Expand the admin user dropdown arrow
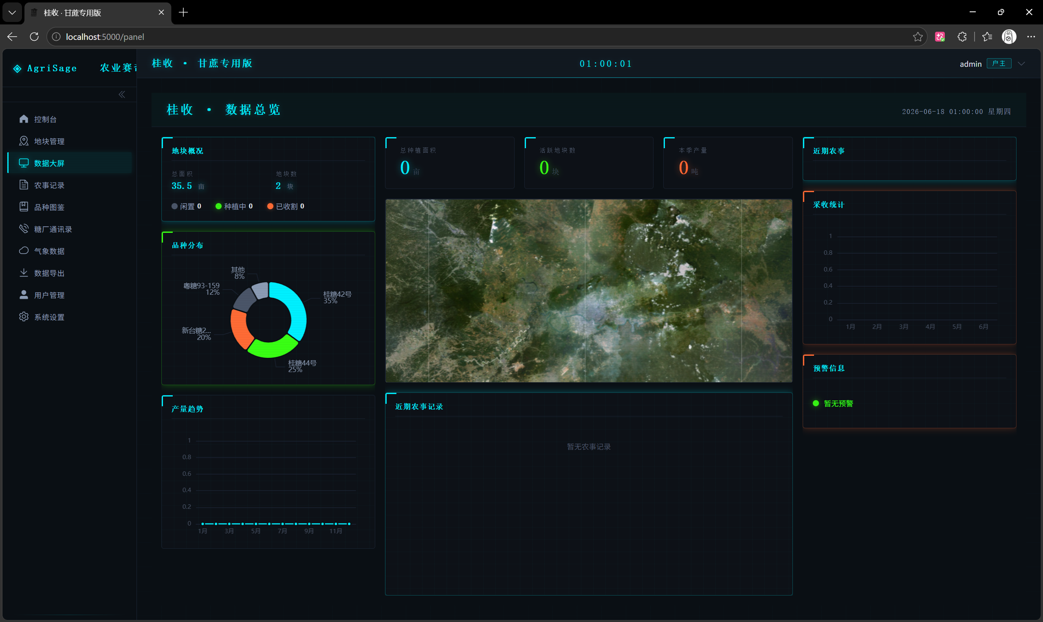This screenshot has height=622, width=1043. tap(1022, 64)
